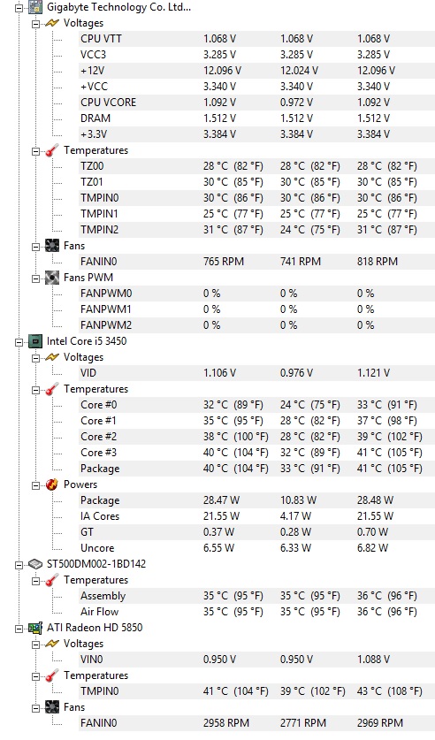
Task: Select the Air Flow temperature row
Action: click(x=256, y=612)
